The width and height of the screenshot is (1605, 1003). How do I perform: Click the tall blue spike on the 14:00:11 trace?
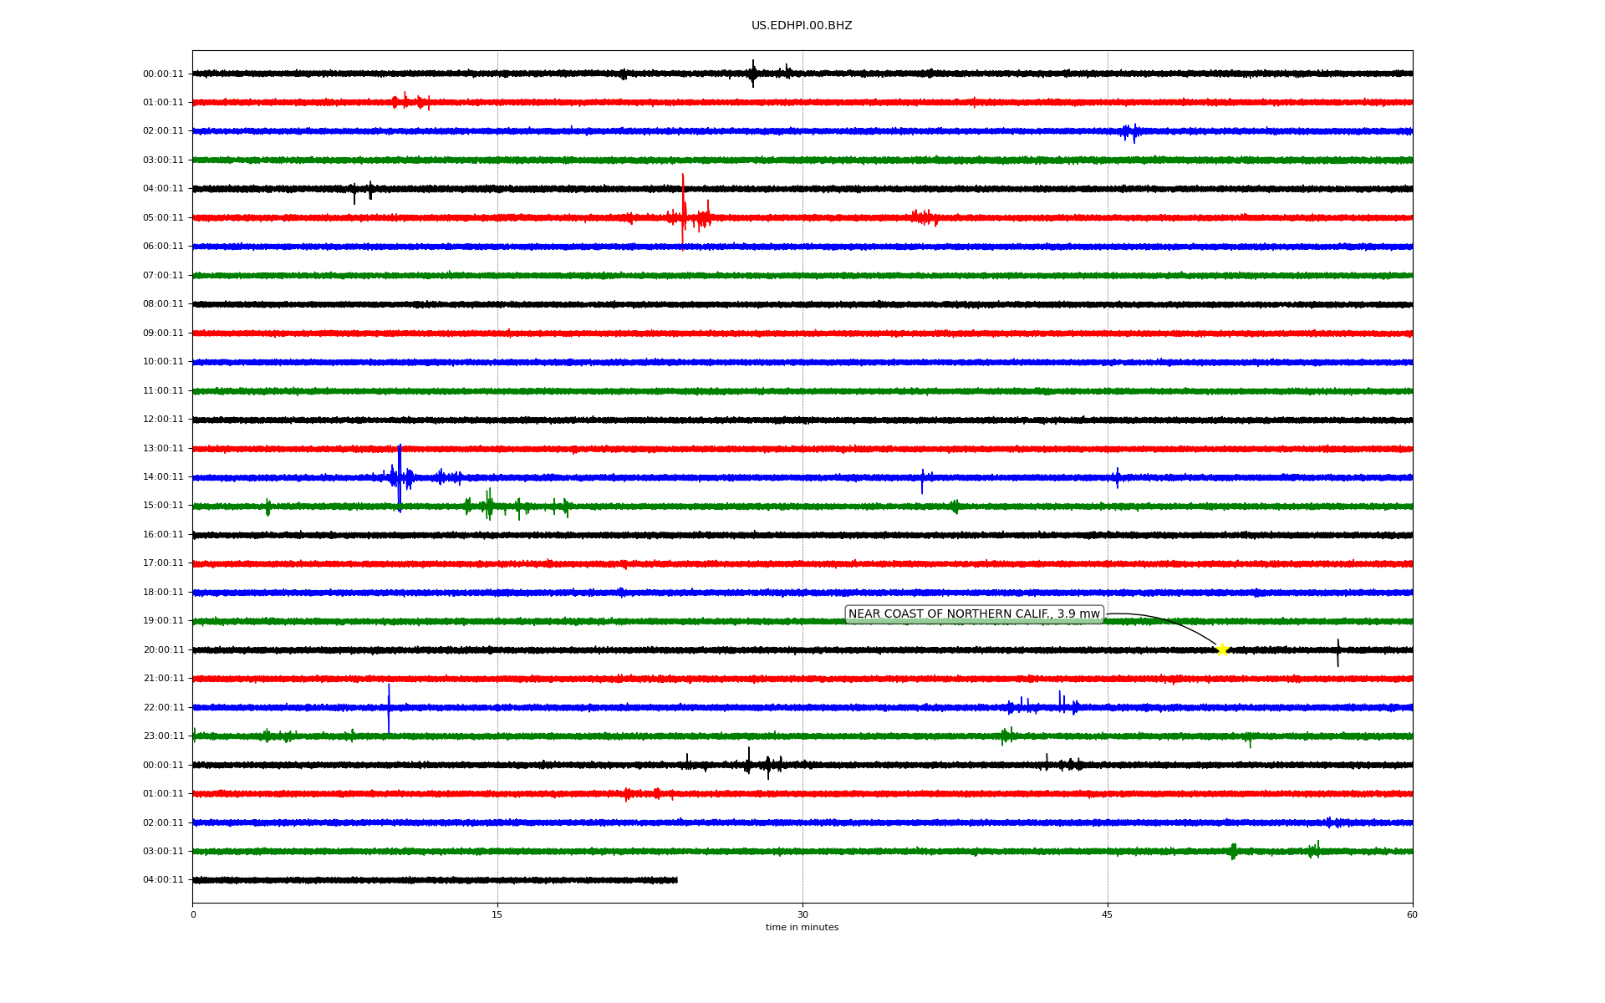[400, 478]
